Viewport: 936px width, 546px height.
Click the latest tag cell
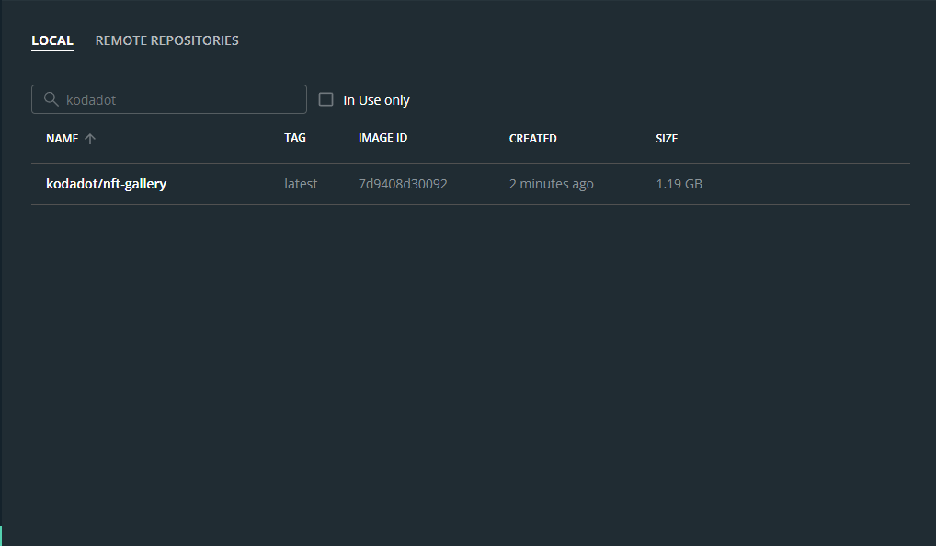click(x=301, y=184)
